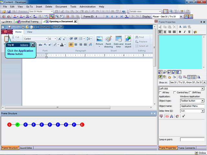
Task: Click the Jump-in point input field
Action: click(192, 139)
